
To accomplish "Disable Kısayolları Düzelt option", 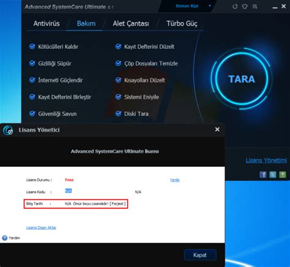I will coord(118,80).
